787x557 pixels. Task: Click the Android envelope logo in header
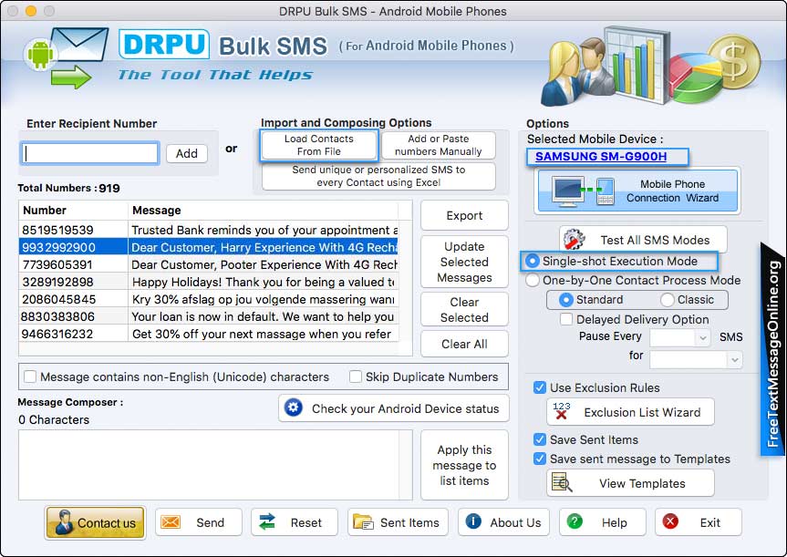[x=67, y=57]
